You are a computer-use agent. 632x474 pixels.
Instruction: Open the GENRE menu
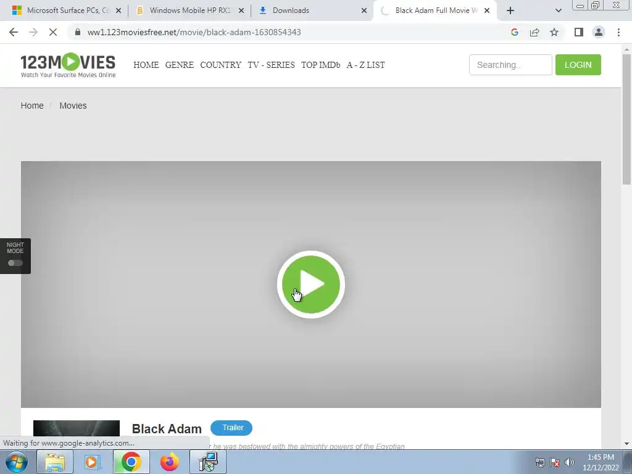(180, 65)
